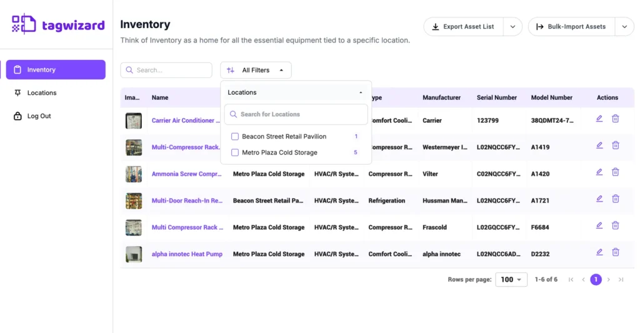This screenshot has height=333, width=640.
Task: Click the 1-6 of 6 text
Action: [x=546, y=279]
